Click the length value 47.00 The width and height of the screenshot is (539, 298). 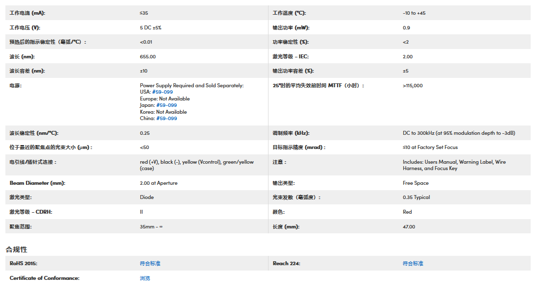coord(409,227)
